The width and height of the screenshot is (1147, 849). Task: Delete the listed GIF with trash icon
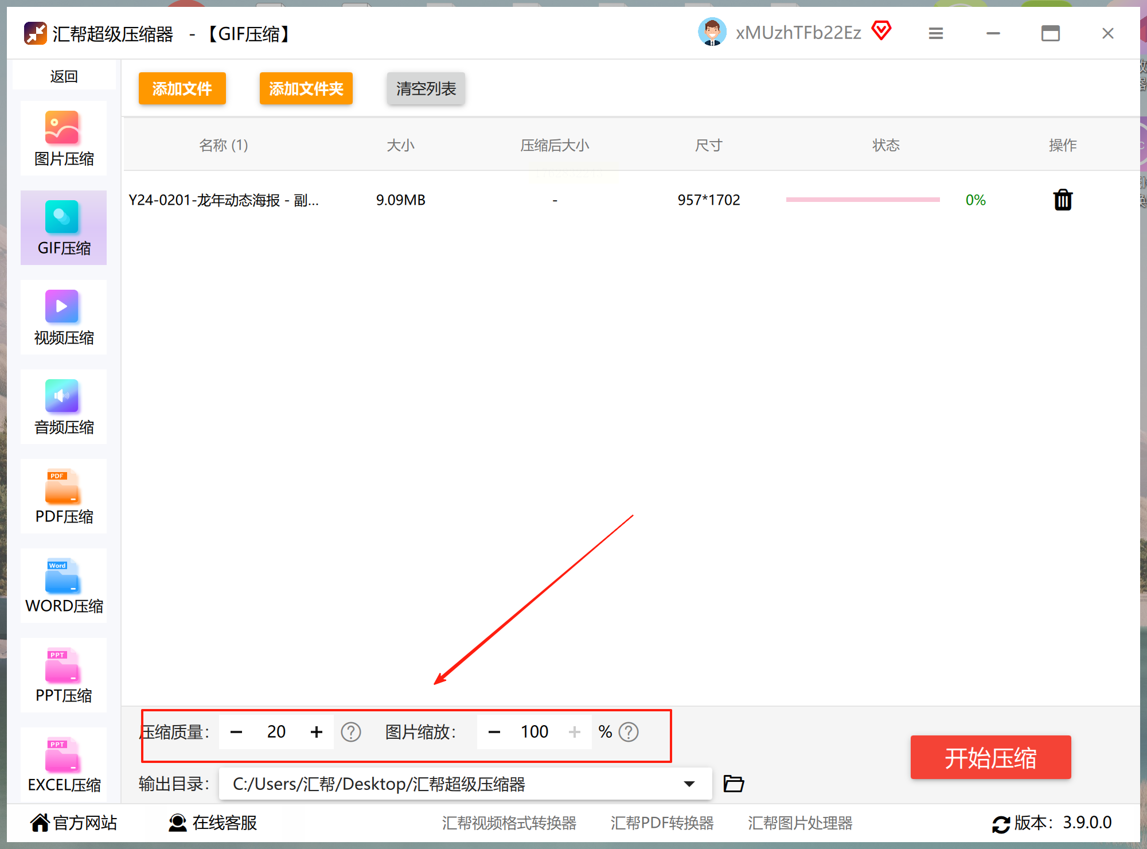(x=1062, y=200)
